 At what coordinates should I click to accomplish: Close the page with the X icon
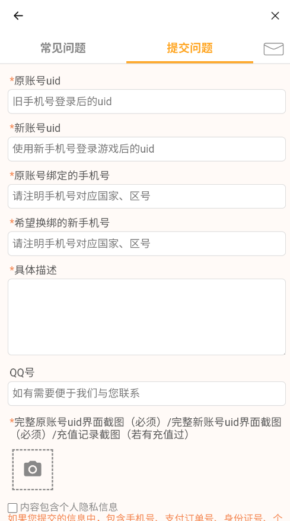275,15
